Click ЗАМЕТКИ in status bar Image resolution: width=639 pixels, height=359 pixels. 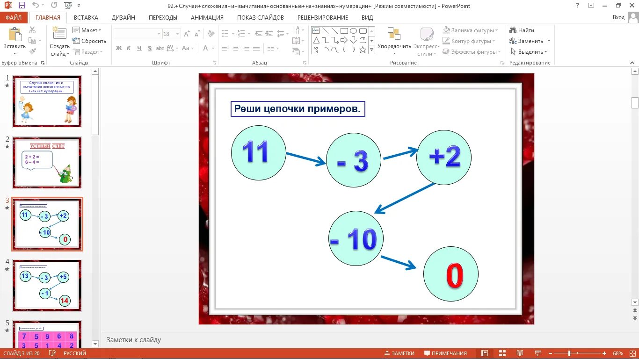tap(399, 353)
